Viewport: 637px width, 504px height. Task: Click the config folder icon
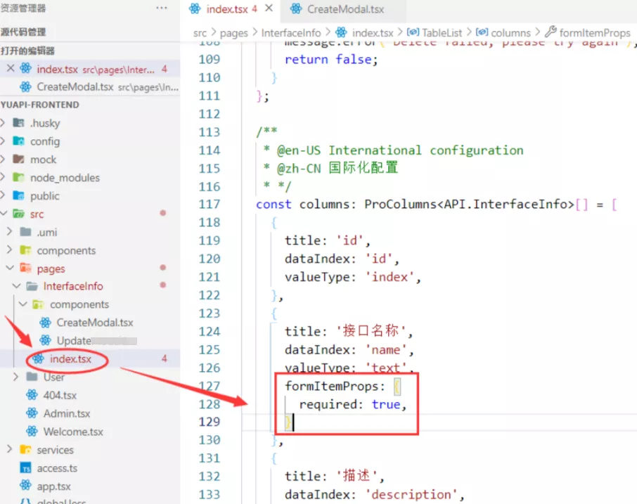tap(19, 141)
